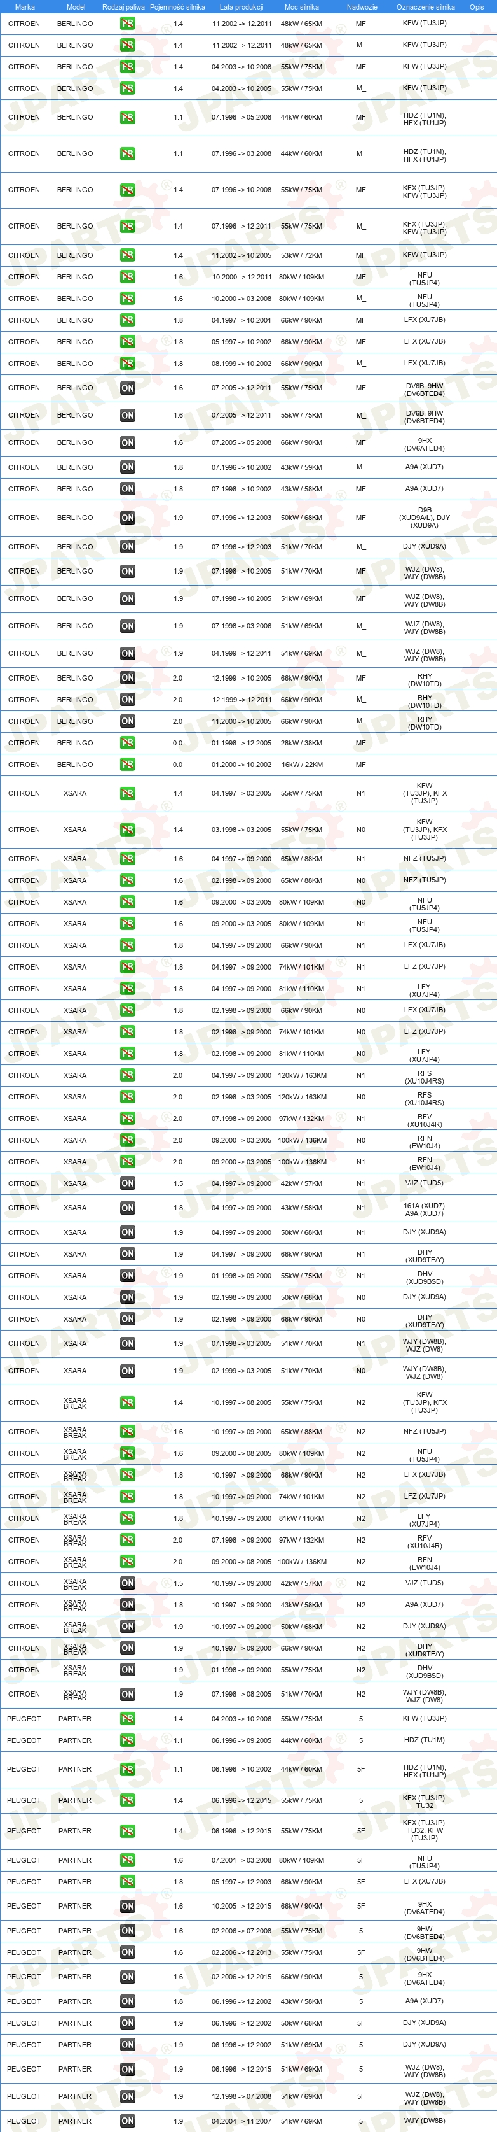Image resolution: width=497 pixels, height=2132 pixels.
Task: Click the Marka column header
Action: 25,6
